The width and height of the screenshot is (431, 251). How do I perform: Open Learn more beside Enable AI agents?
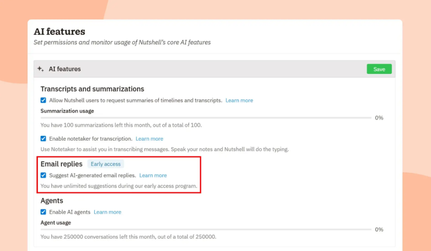(x=107, y=212)
